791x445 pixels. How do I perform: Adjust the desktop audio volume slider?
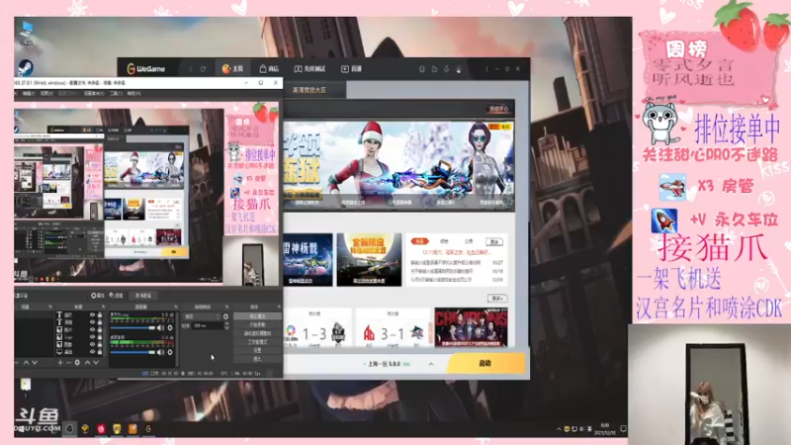pyautogui.click(x=132, y=352)
